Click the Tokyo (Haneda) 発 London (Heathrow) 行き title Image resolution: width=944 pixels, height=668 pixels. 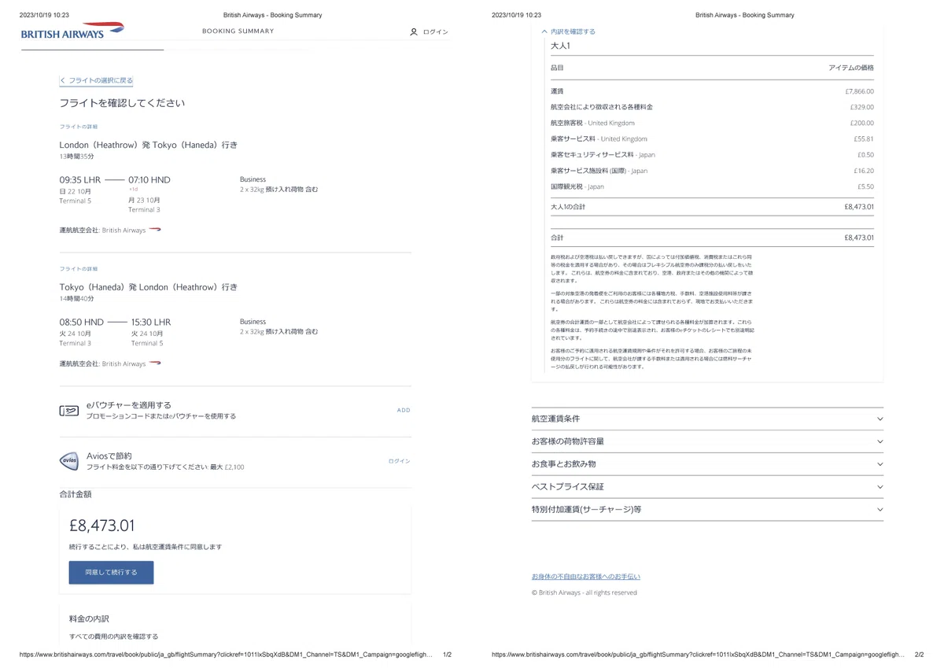pos(149,287)
